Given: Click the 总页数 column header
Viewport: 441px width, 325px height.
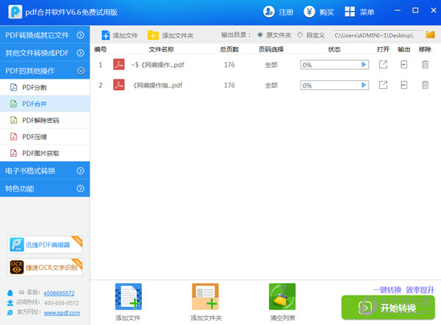Looking at the screenshot, I should pyautogui.click(x=229, y=49).
